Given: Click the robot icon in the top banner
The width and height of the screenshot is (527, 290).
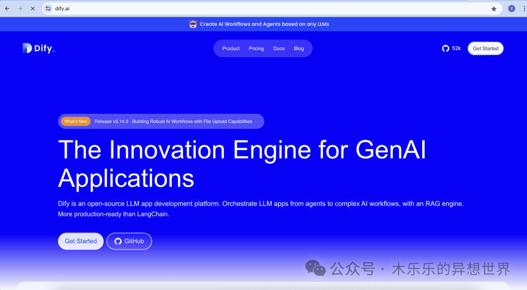Looking at the screenshot, I should (193, 24).
